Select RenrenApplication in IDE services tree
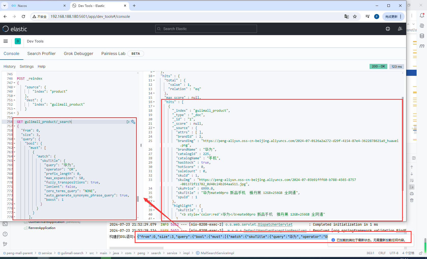The image size is (427, 259). click(42, 228)
